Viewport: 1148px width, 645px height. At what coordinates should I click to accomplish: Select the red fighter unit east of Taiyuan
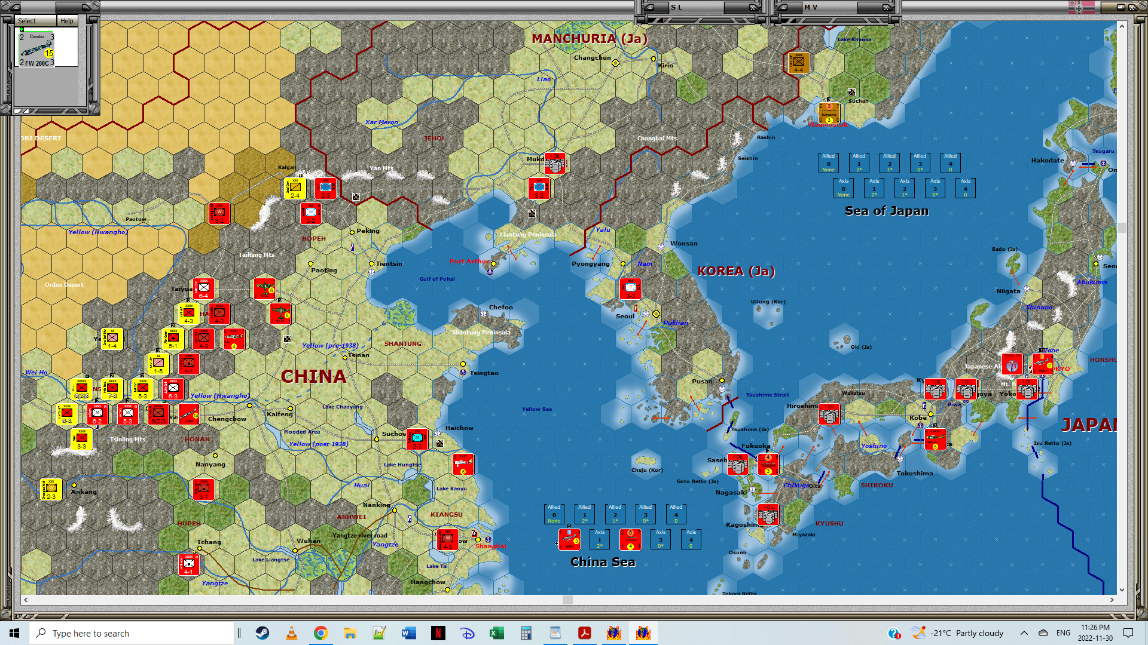click(264, 289)
